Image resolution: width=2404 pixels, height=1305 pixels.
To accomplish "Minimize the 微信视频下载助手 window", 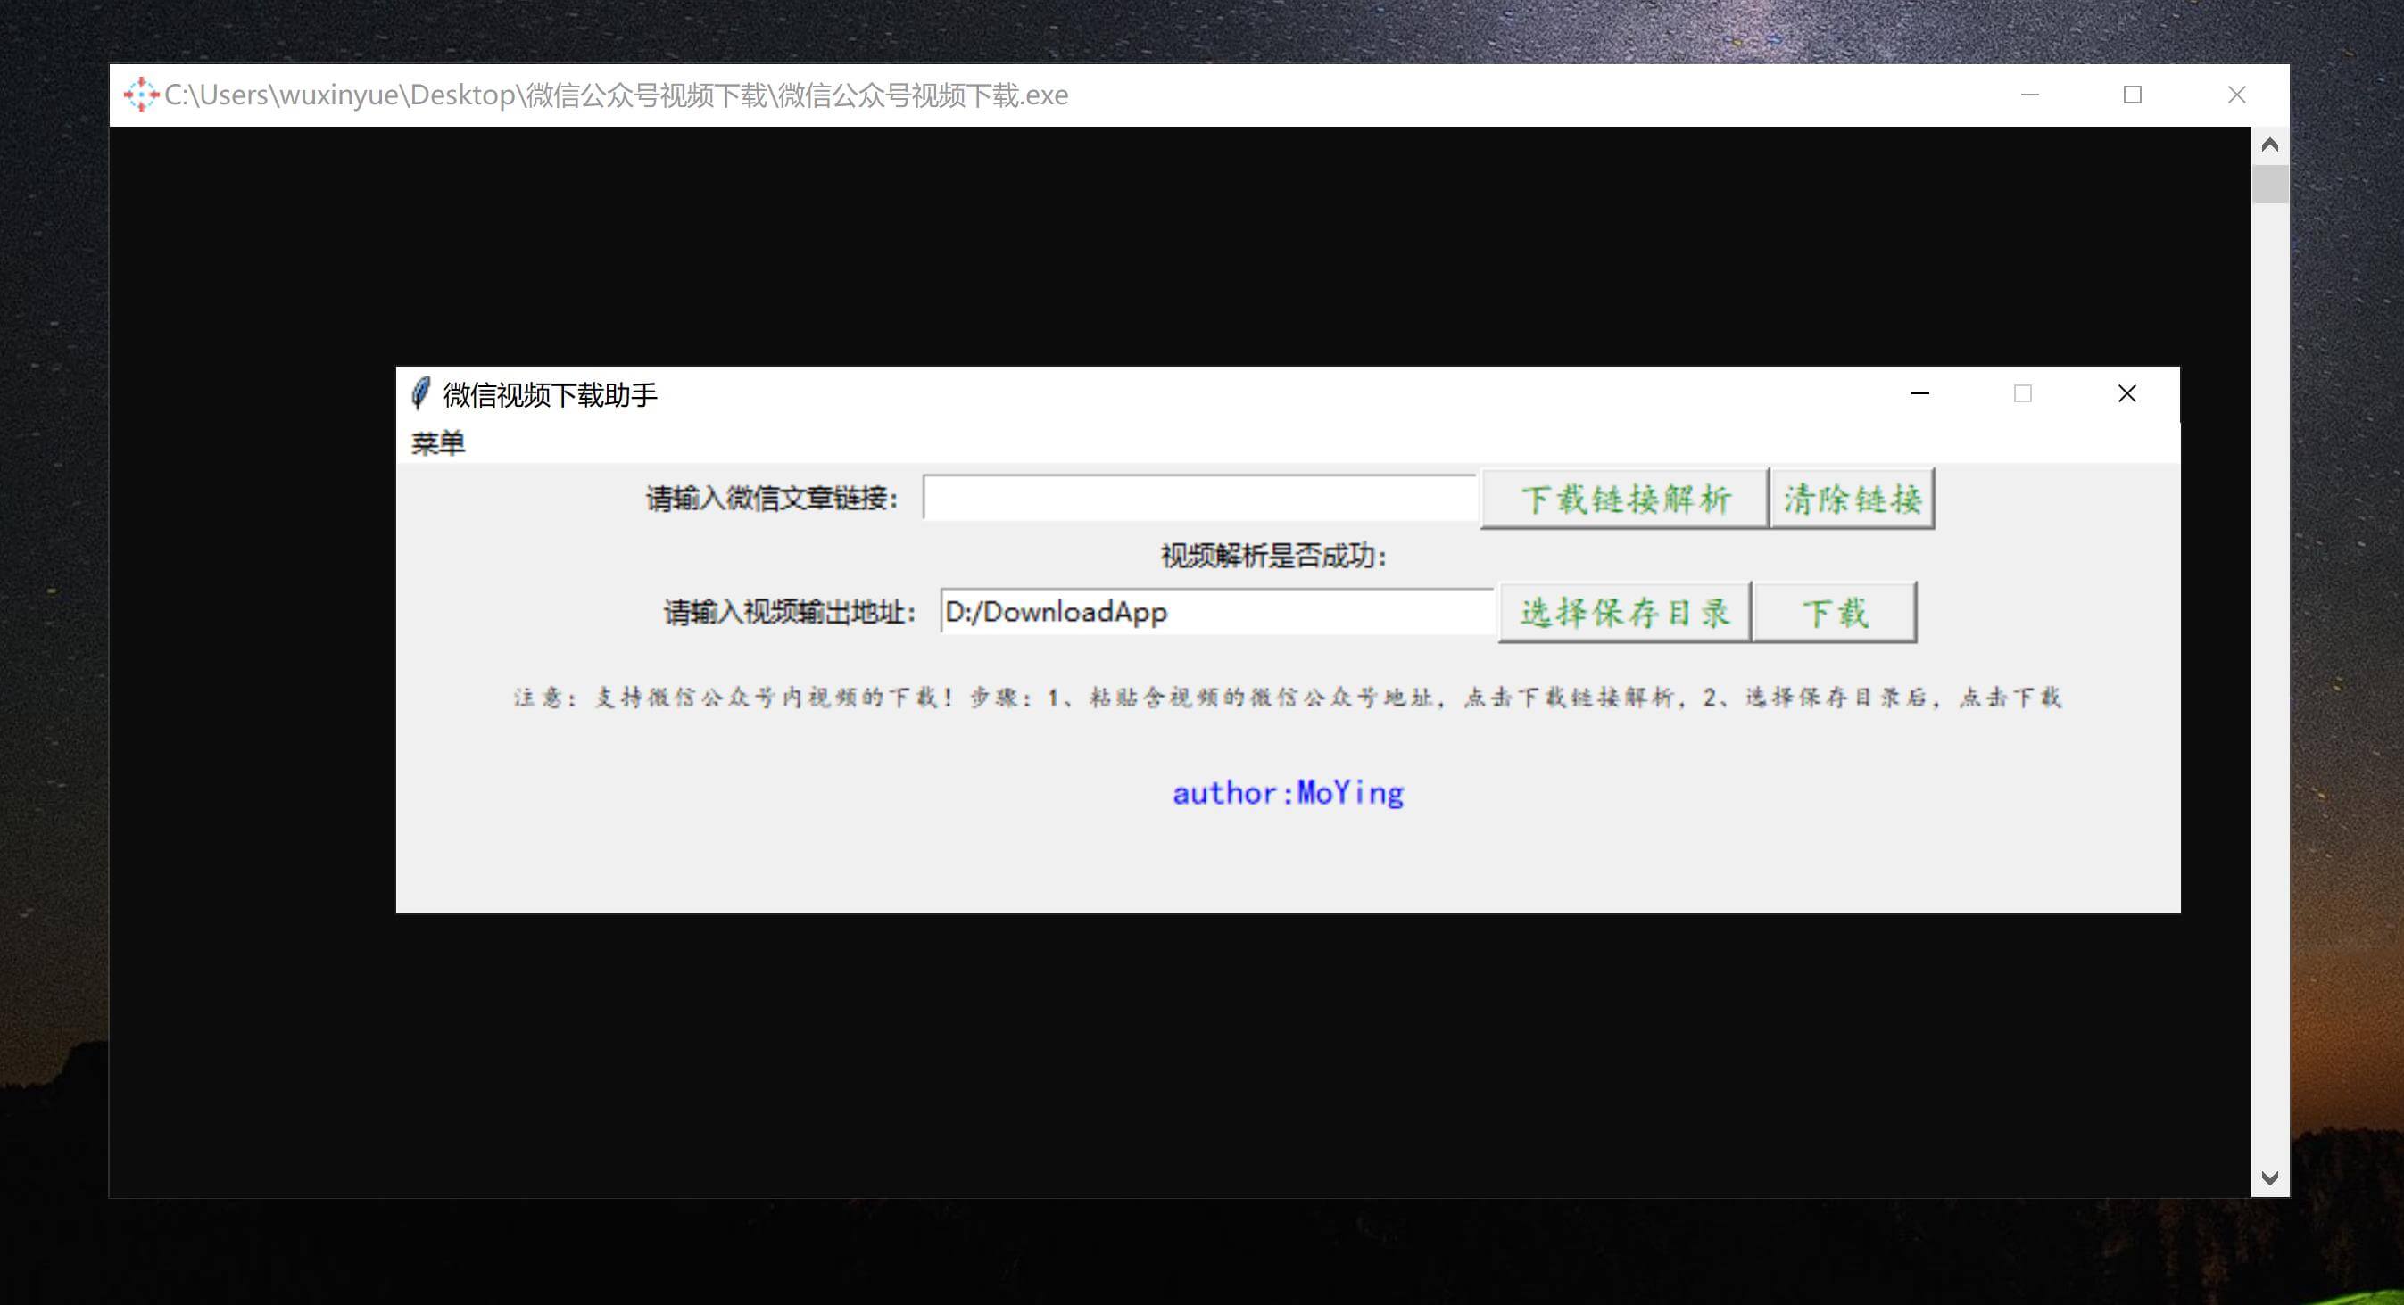I will coord(1919,393).
